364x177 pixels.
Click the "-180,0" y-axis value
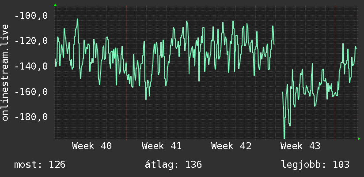(x=31, y=117)
